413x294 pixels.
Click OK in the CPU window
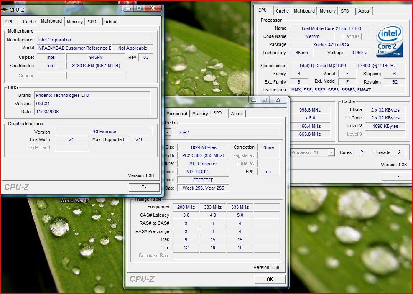tap(397, 177)
